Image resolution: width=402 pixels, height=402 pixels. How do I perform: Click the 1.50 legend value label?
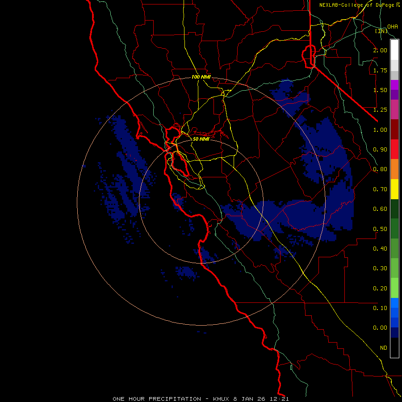[380, 90]
